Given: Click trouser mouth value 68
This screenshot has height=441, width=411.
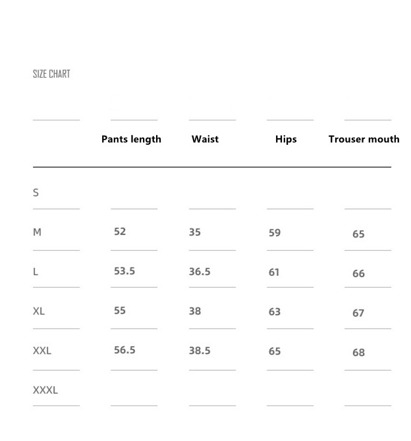Looking at the screenshot, I should (358, 353).
